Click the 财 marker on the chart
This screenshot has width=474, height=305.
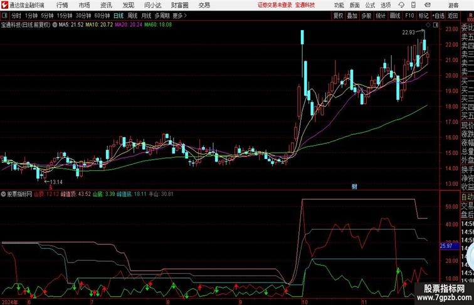coord(354,187)
